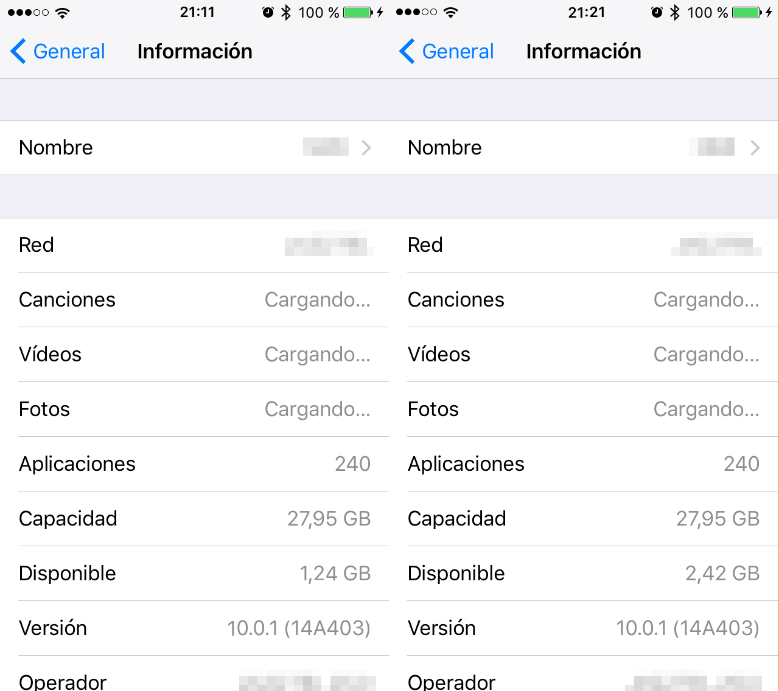Tap the battery icon in the right status bar
This screenshot has height=691, width=779.
(x=747, y=12)
